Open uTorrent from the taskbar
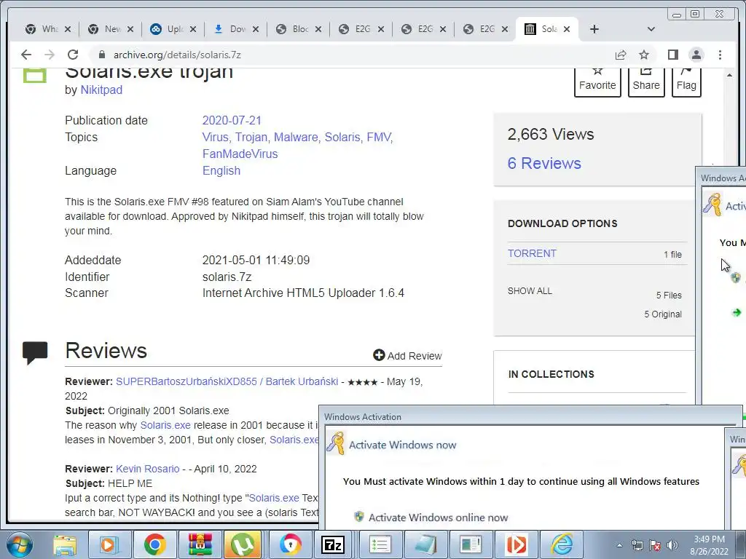 coord(243,544)
